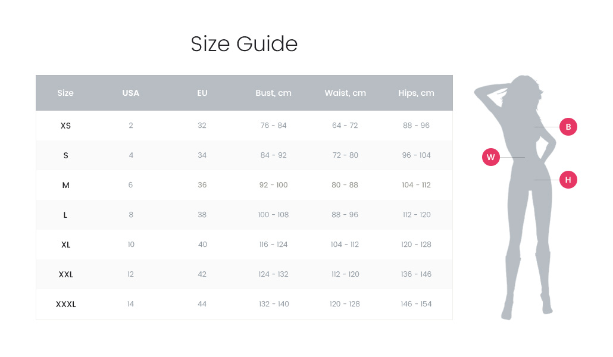Click the Waist, cm column header
This screenshot has width=613, height=357.
[x=345, y=93]
